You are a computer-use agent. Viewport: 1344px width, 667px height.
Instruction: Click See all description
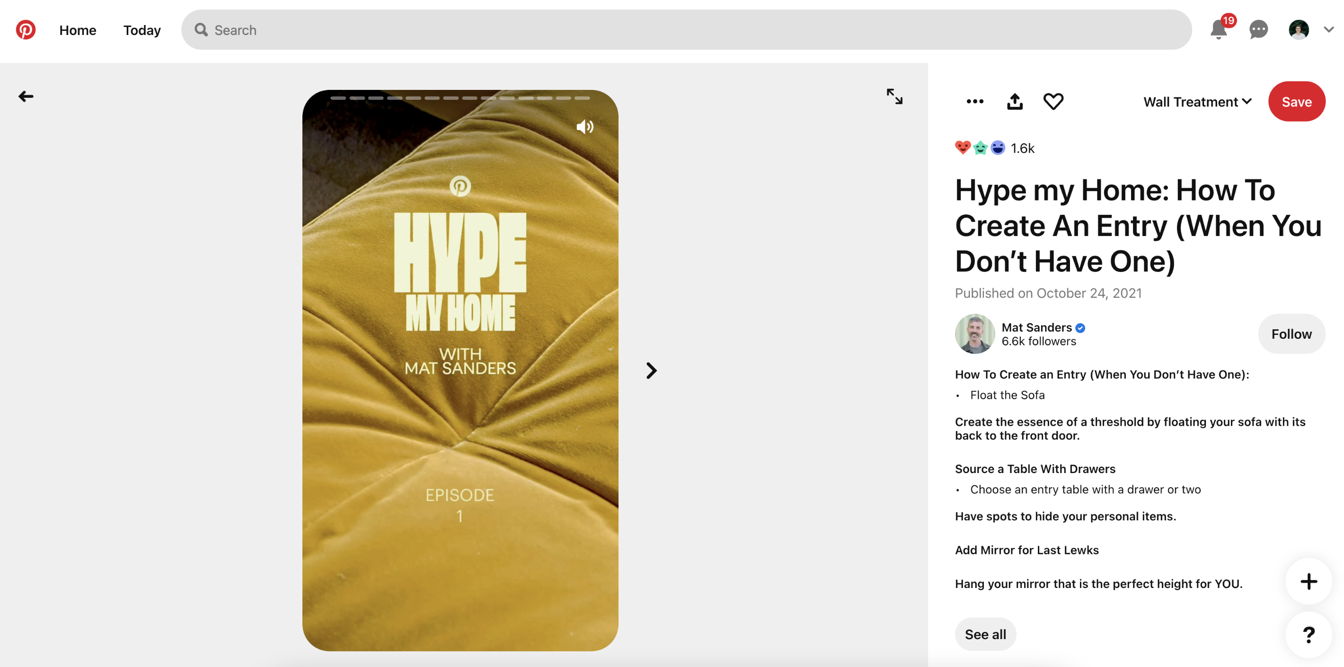click(x=985, y=634)
